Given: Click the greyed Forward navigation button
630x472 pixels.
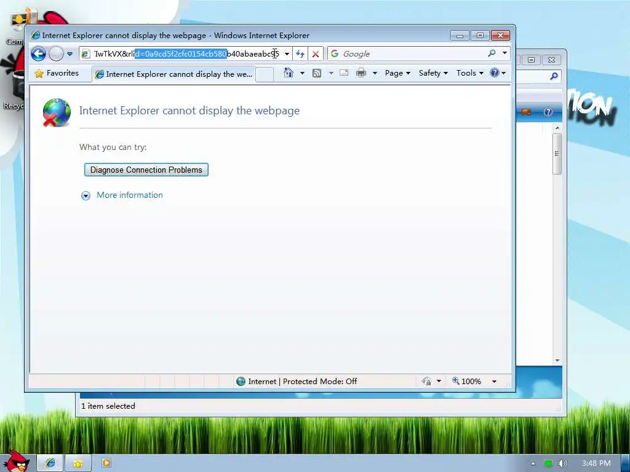Looking at the screenshot, I should [x=56, y=54].
